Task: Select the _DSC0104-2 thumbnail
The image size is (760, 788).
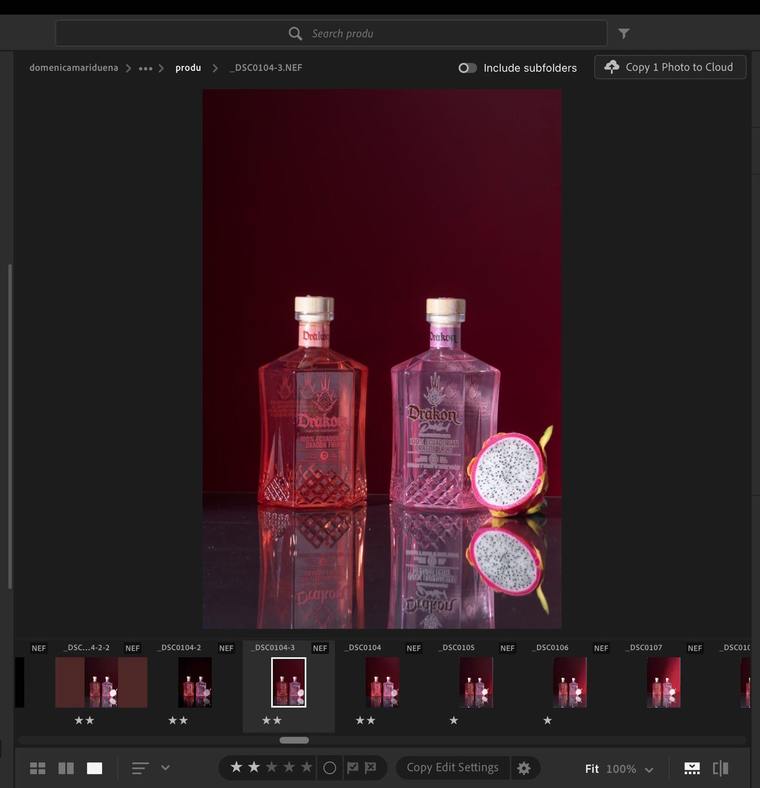Action: [x=195, y=682]
